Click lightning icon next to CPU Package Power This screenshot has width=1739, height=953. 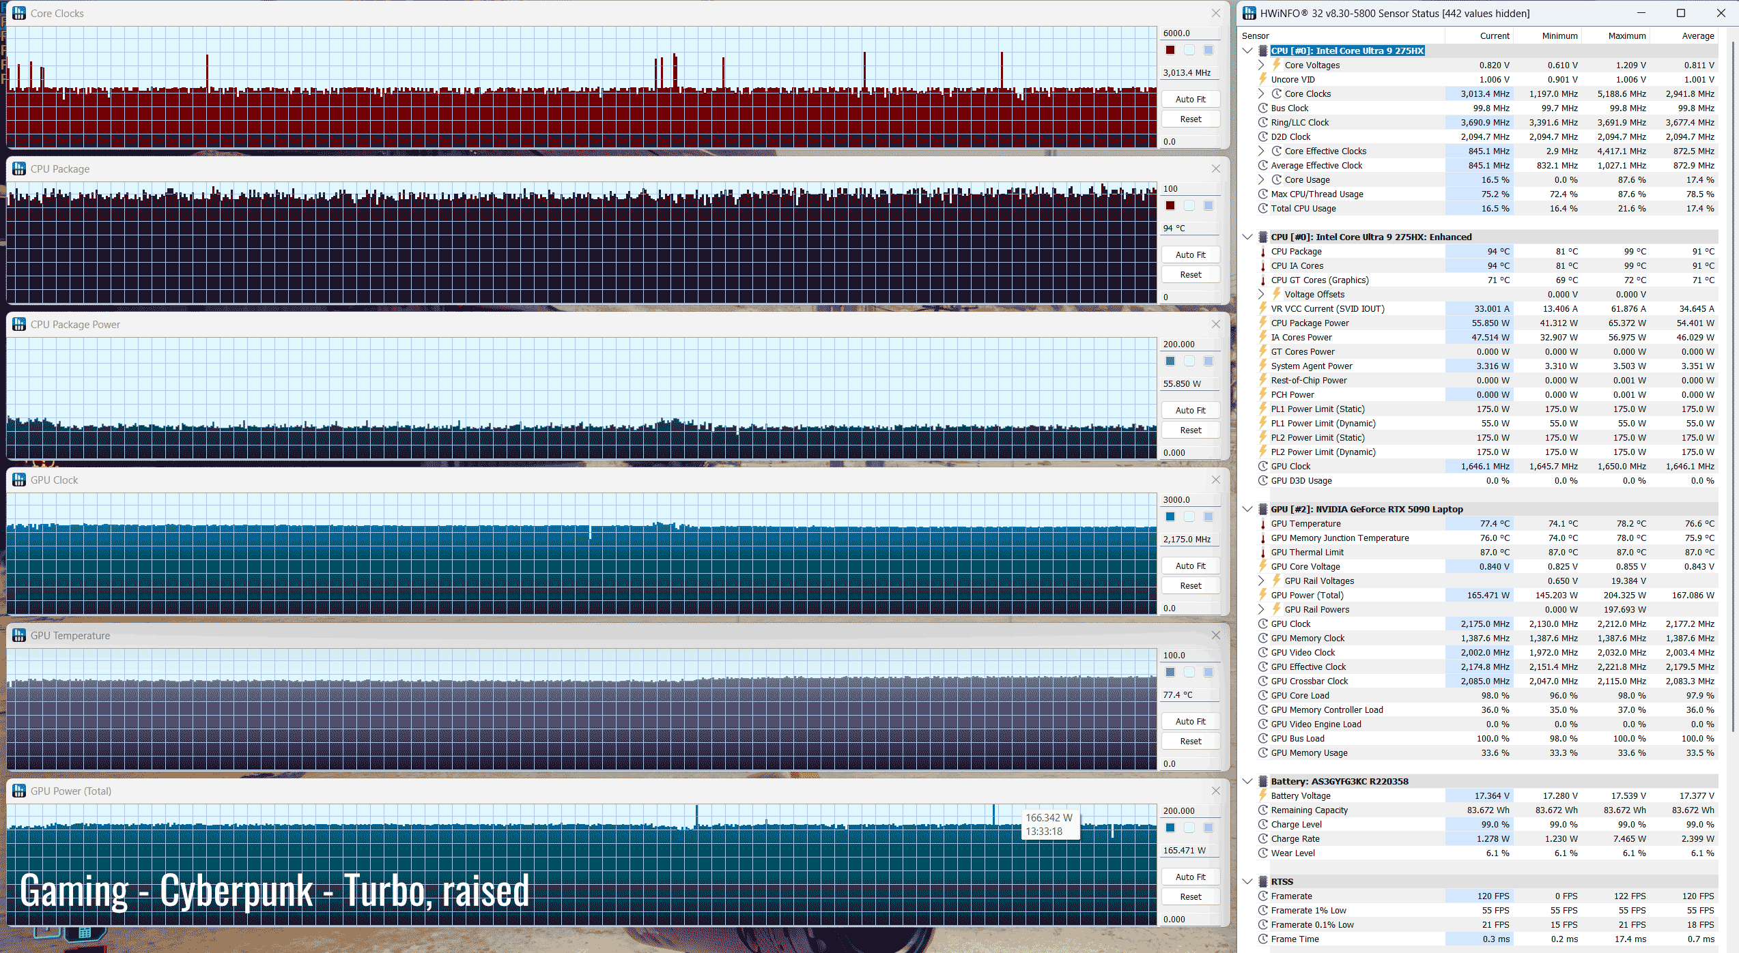[1263, 323]
